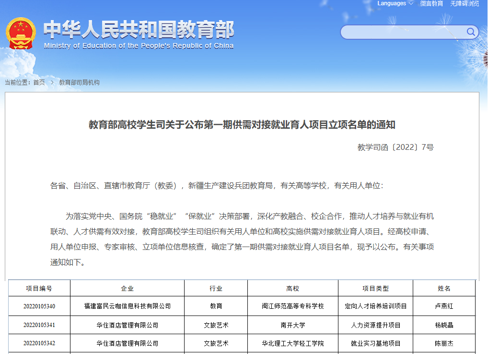488x361 pixels.
Task: Click the salutation line 各省、自治区、直辖市教育厅
Action: pyautogui.click(x=217, y=186)
